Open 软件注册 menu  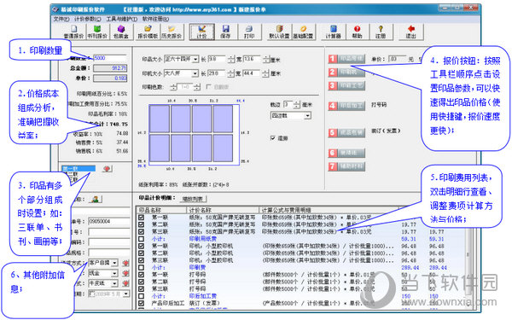[x=155, y=19]
